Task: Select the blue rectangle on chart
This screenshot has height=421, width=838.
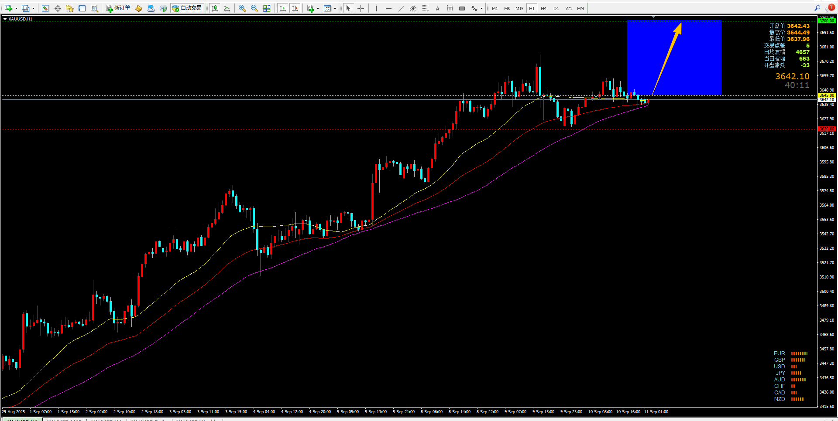Action: [x=674, y=58]
